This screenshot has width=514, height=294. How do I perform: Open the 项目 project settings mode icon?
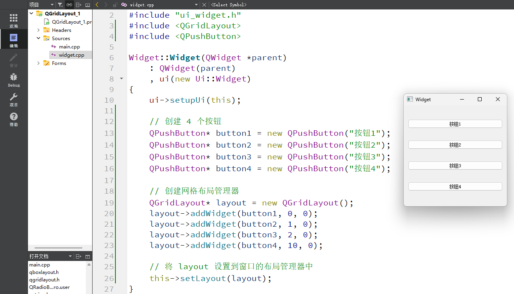[x=13, y=99]
